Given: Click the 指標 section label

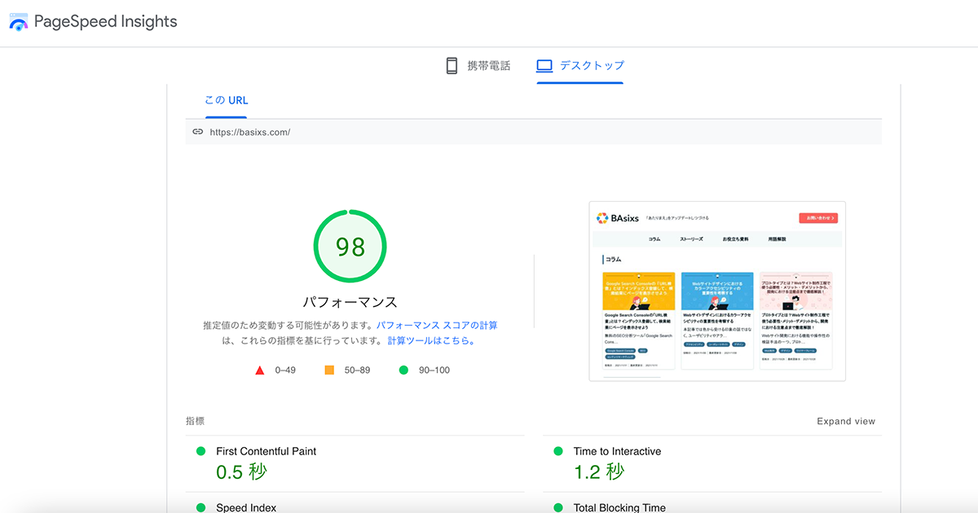Looking at the screenshot, I should (195, 422).
